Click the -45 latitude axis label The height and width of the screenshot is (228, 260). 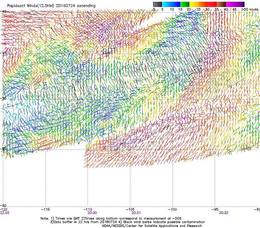(x=4, y=53)
